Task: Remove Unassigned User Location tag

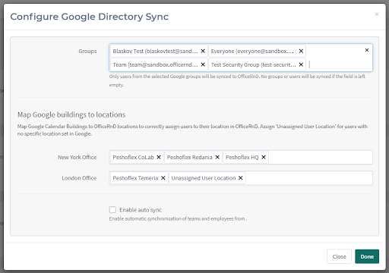Action: click(x=240, y=178)
